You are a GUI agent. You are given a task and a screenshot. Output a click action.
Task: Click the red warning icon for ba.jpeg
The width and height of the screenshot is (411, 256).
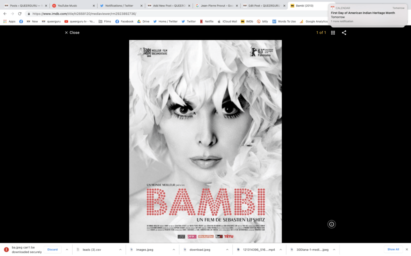6,250
